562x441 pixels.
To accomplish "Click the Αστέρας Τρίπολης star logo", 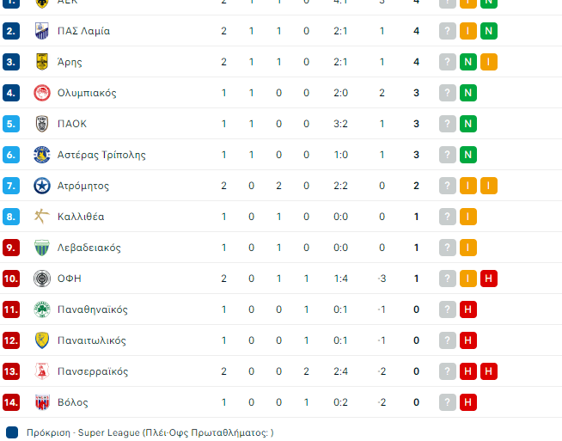I will click(41, 155).
